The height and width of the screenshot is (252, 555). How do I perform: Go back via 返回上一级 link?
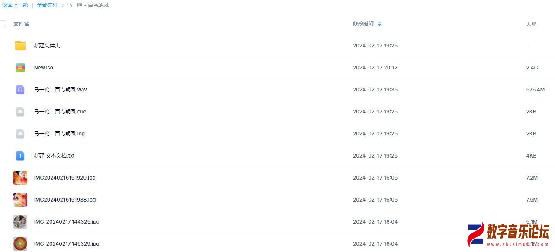coord(15,5)
